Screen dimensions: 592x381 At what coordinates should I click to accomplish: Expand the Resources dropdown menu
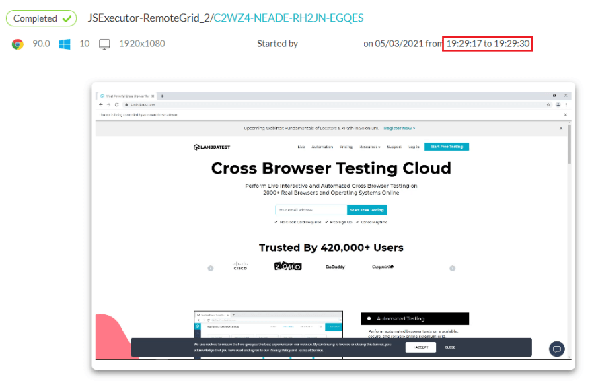[x=370, y=147]
